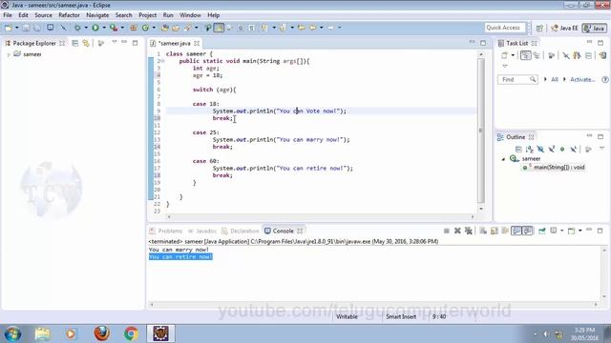Click Clear Console icon
The image size is (611, 343).
483,231
